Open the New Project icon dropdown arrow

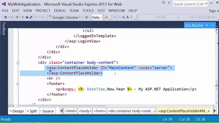[20, 17]
